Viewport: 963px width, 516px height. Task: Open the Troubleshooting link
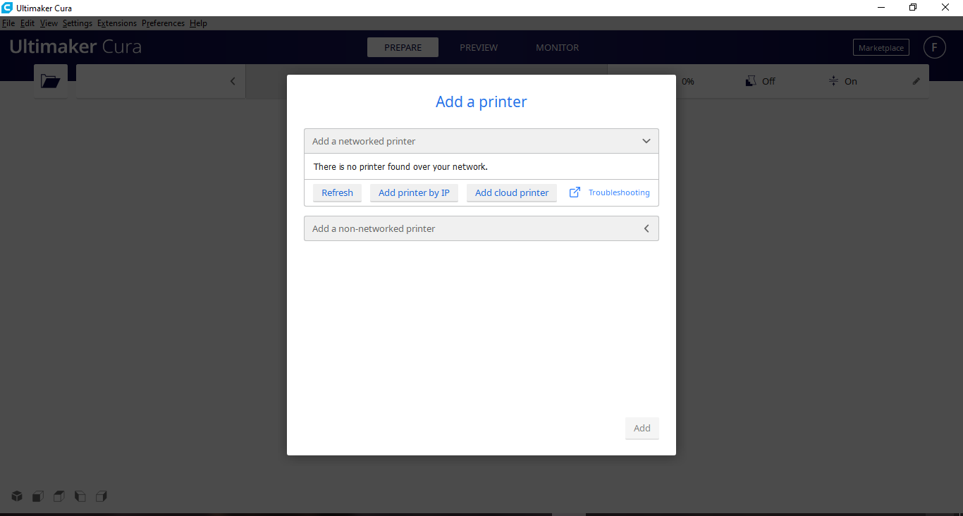610,192
